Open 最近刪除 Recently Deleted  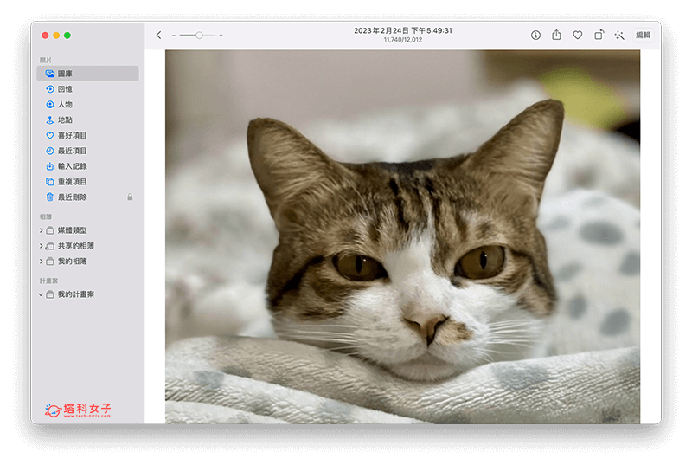pos(87,197)
